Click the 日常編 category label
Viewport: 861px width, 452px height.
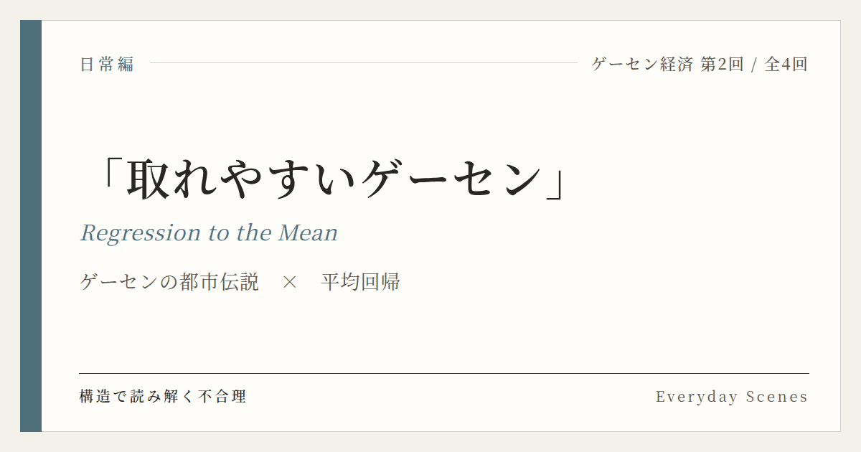click(x=107, y=64)
